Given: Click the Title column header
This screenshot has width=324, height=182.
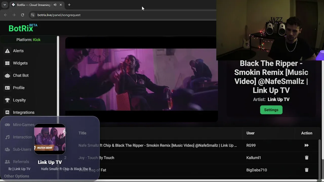Looking at the screenshot, I should click(82, 133).
